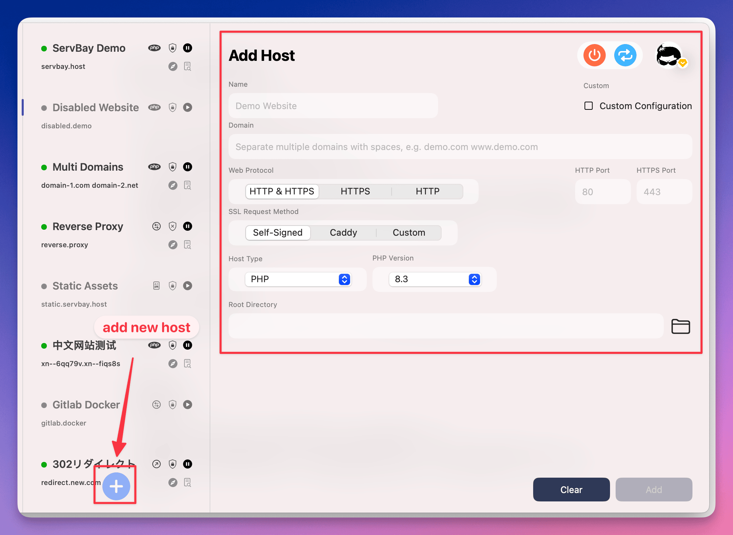Screen dimensions: 733x535
Task: Click the Clear button to reset form
Action: [571, 489]
